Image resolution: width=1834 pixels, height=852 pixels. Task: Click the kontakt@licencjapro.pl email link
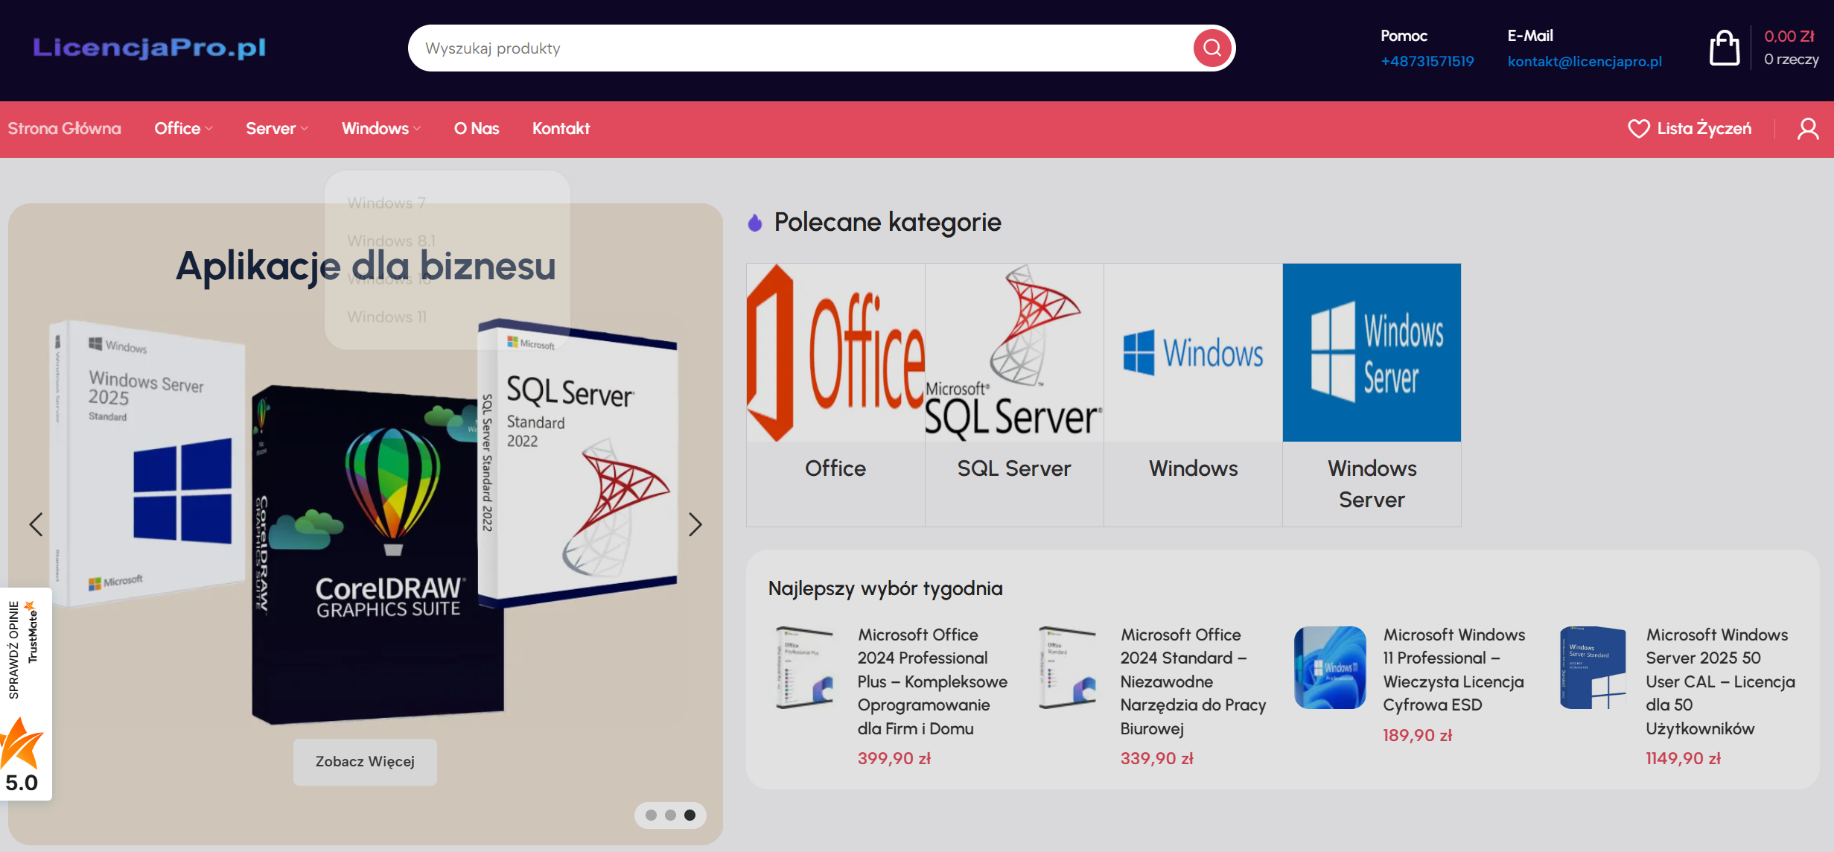1584,61
